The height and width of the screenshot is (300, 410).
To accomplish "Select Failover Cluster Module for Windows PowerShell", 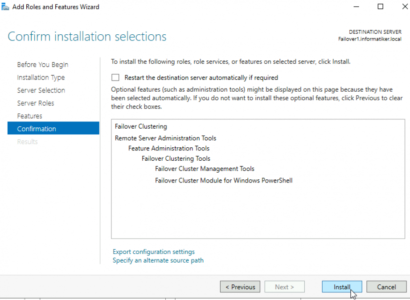I will pyautogui.click(x=223, y=180).
